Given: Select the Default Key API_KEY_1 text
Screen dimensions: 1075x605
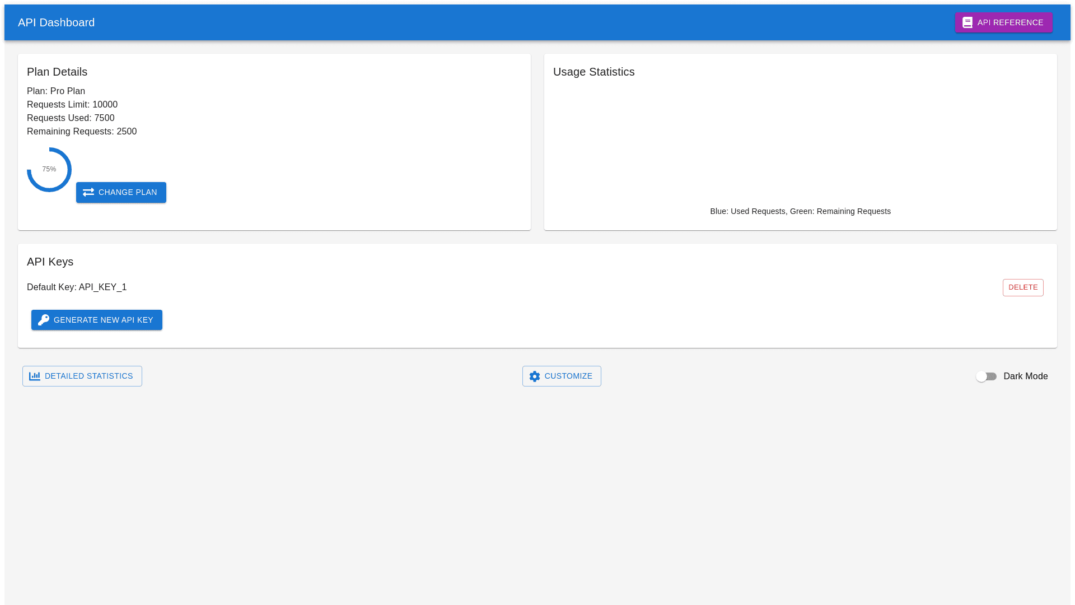Looking at the screenshot, I should pos(77,287).
